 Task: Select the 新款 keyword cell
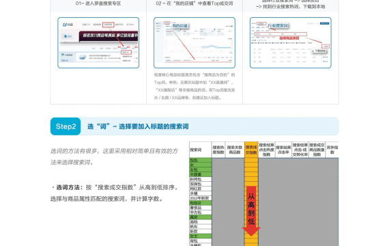click(201, 231)
